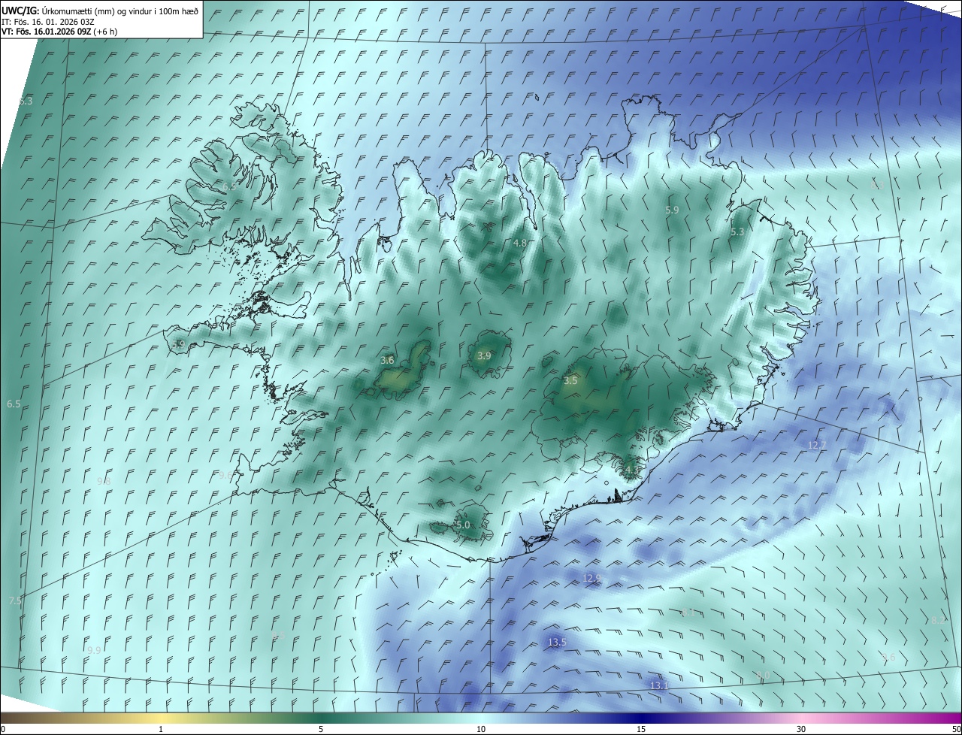Click the 5.3 value in northeast Iceland
This screenshot has height=735, width=962.
click(737, 232)
